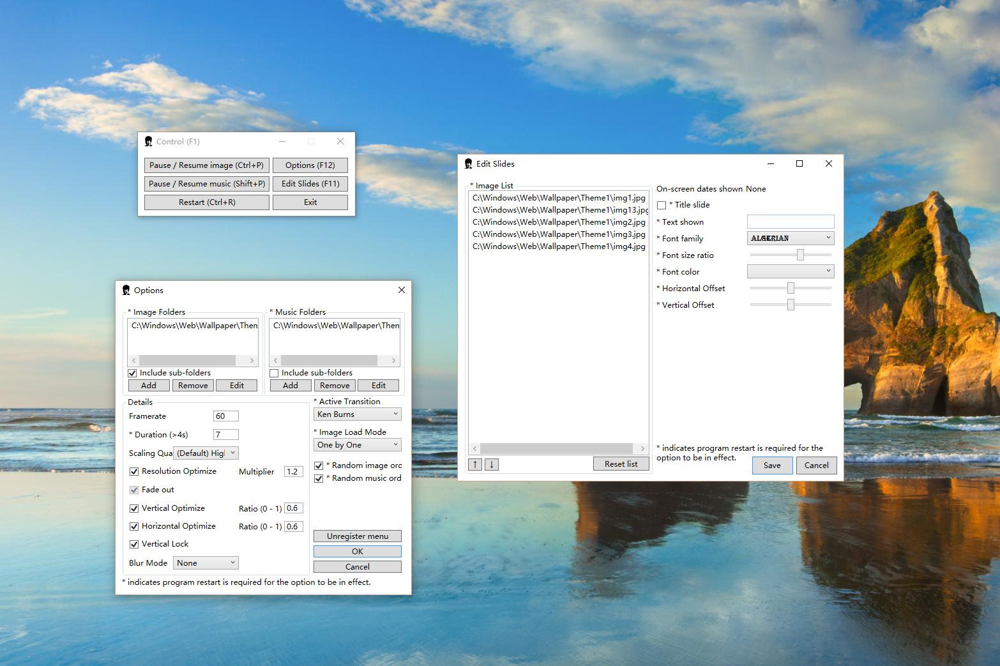Click Edit under Music Folders

(x=379, y=385)
